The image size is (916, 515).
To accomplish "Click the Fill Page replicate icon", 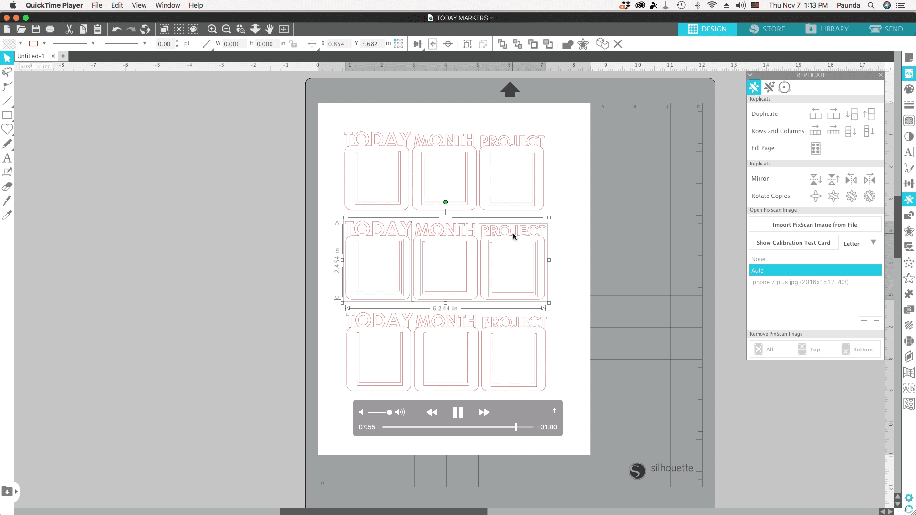I will [815, 148].
